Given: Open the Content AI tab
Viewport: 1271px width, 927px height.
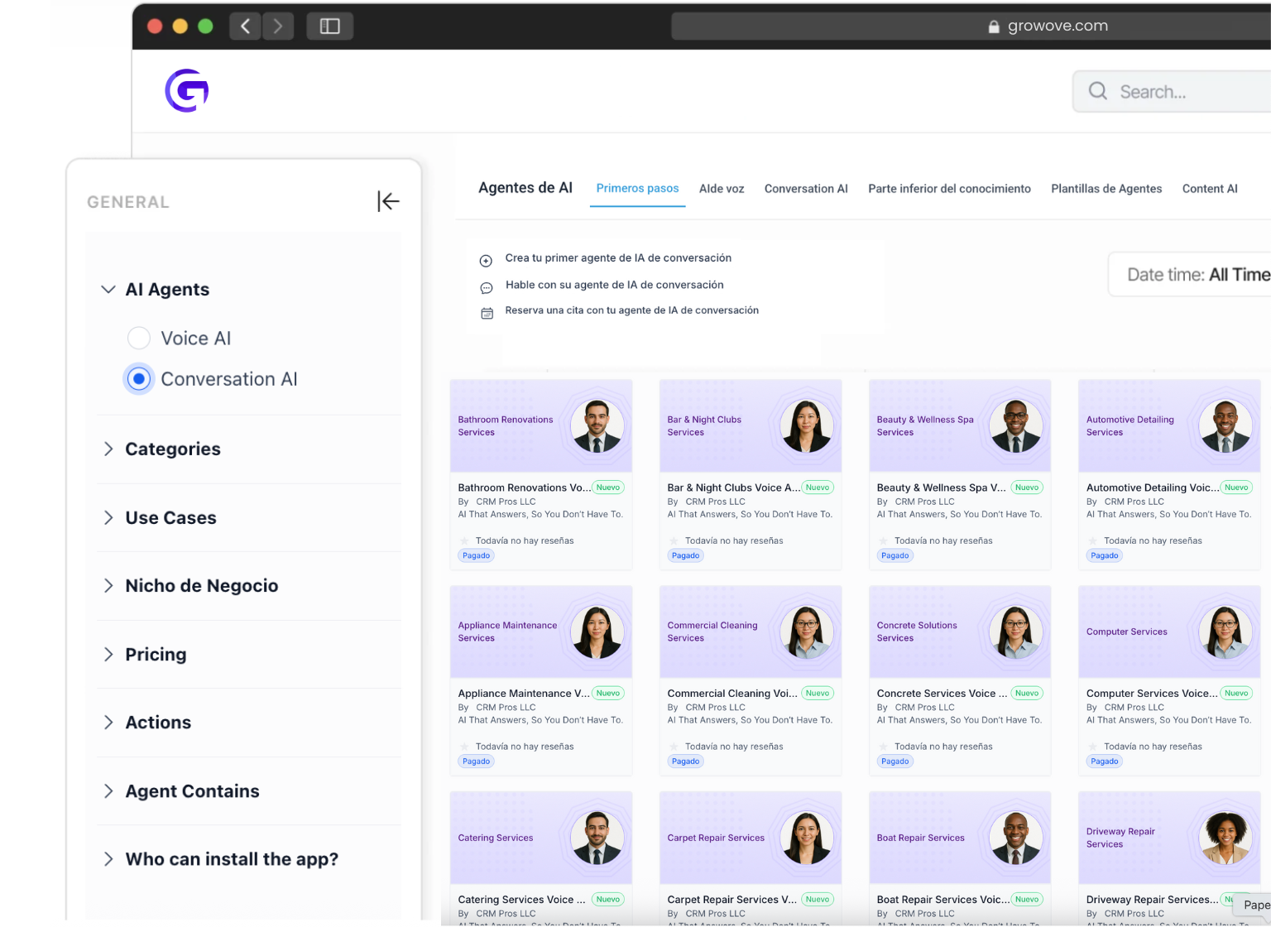Looking at the screenshot, I should pos(1209,189).
